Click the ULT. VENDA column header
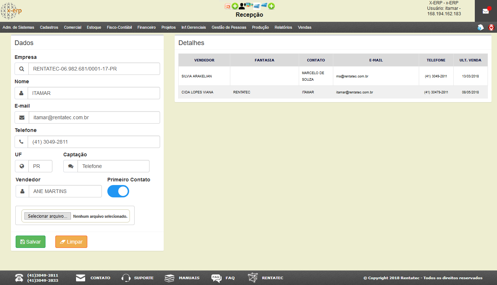 point(470,60)
